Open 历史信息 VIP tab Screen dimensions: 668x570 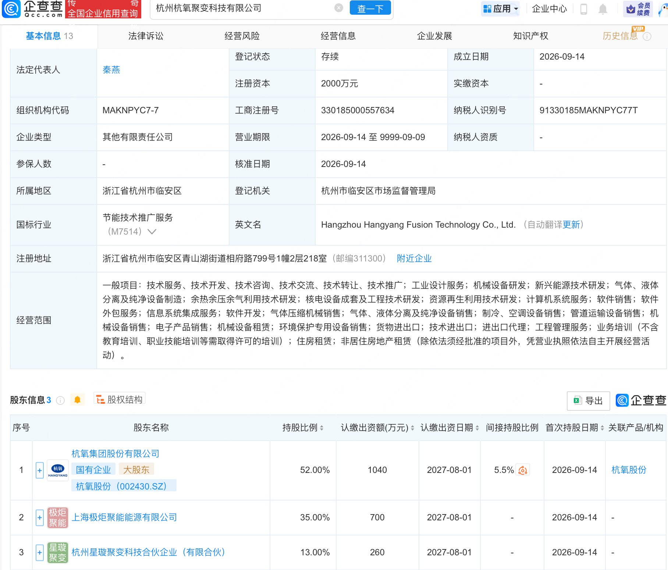click(620, 36)
